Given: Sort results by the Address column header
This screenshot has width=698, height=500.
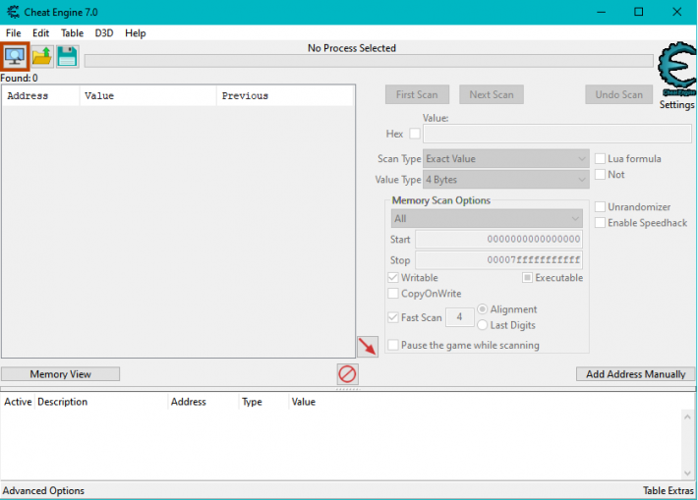Looking at the screenshot, I should (x=41, y=95).
